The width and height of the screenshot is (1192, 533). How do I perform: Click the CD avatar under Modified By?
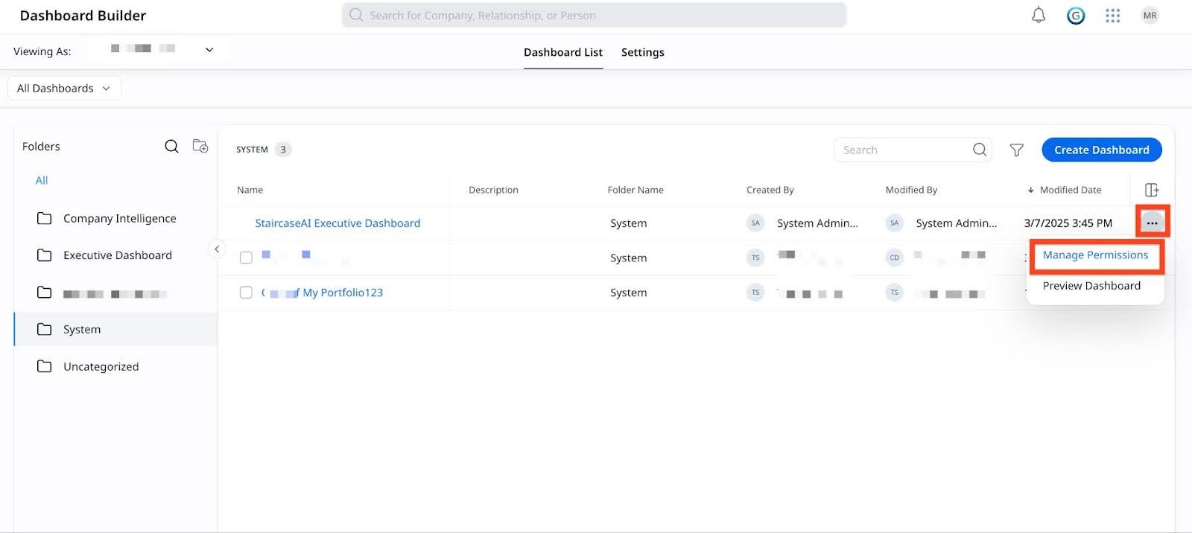[x=895, y=258]
